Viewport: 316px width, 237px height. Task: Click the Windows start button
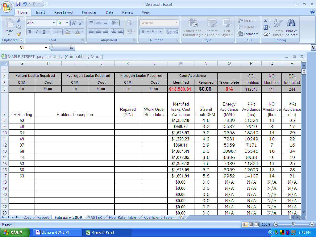pos(15,233)
